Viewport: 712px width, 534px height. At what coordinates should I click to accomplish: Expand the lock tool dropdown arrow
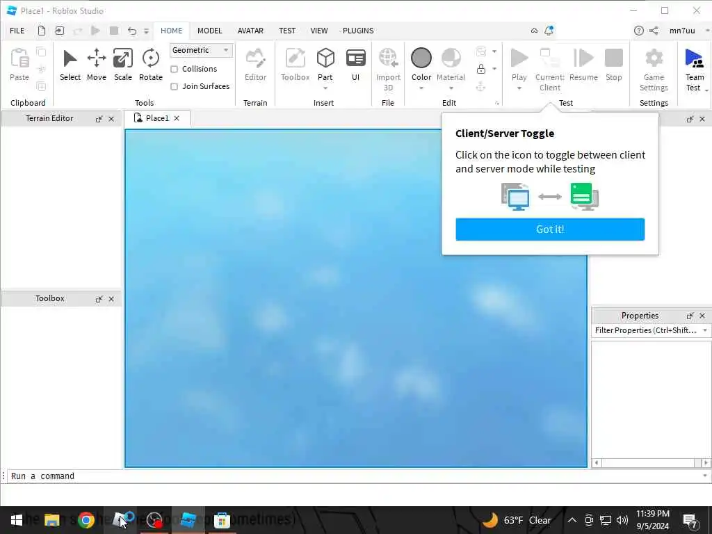pos(494,69)
